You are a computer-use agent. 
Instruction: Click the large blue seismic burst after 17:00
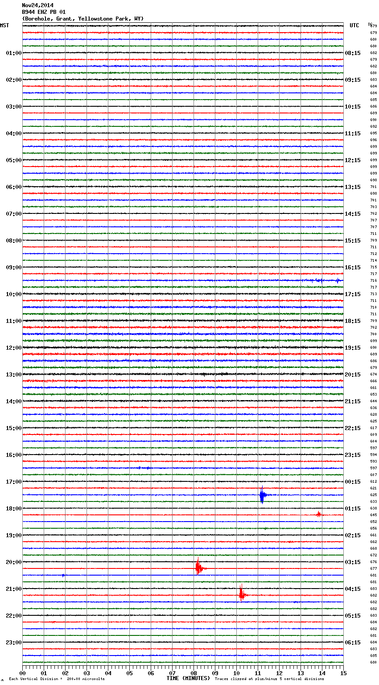263,495
